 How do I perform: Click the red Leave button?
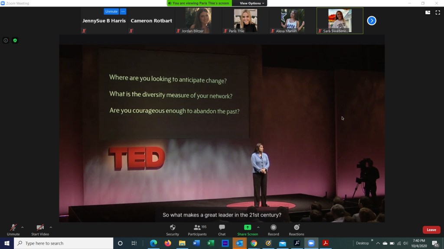click(x=431, y=230)
